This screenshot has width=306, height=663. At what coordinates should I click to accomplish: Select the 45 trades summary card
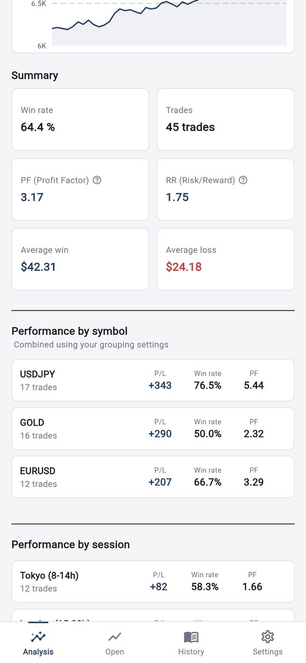coord(226,120)
